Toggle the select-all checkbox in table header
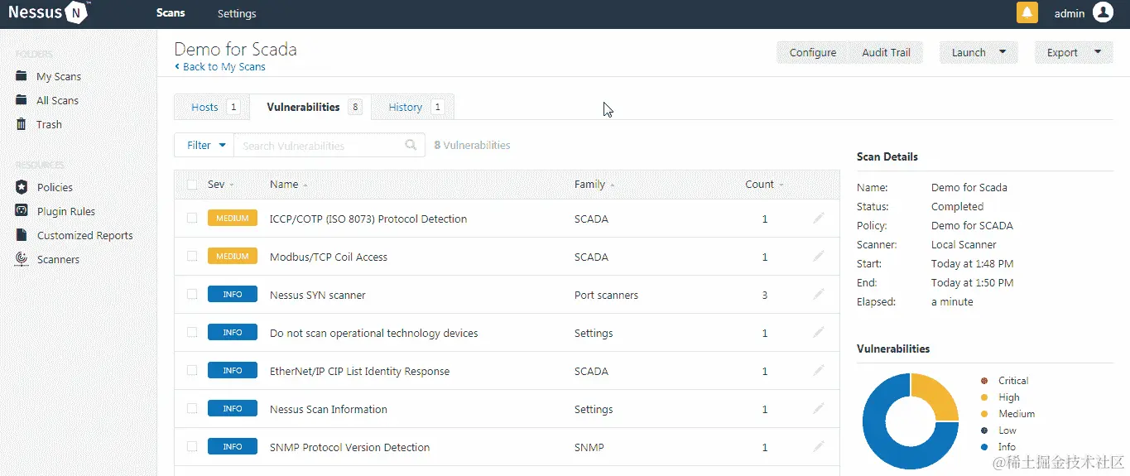1130x476 pixels. (192, 185)
